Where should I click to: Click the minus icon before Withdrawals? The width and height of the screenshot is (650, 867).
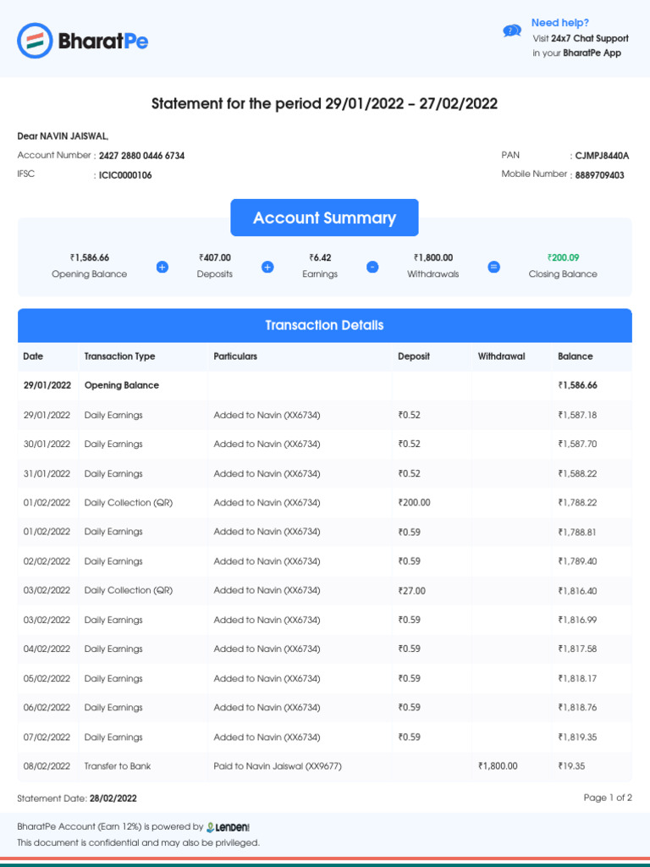tap(372, 267)
